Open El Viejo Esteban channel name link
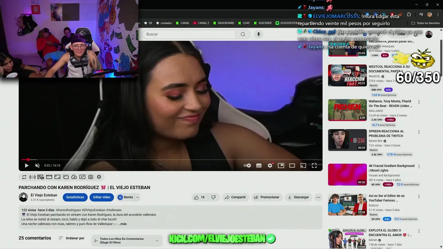Image resolution: width=443 pixels, height=249 pixels. 44,195
